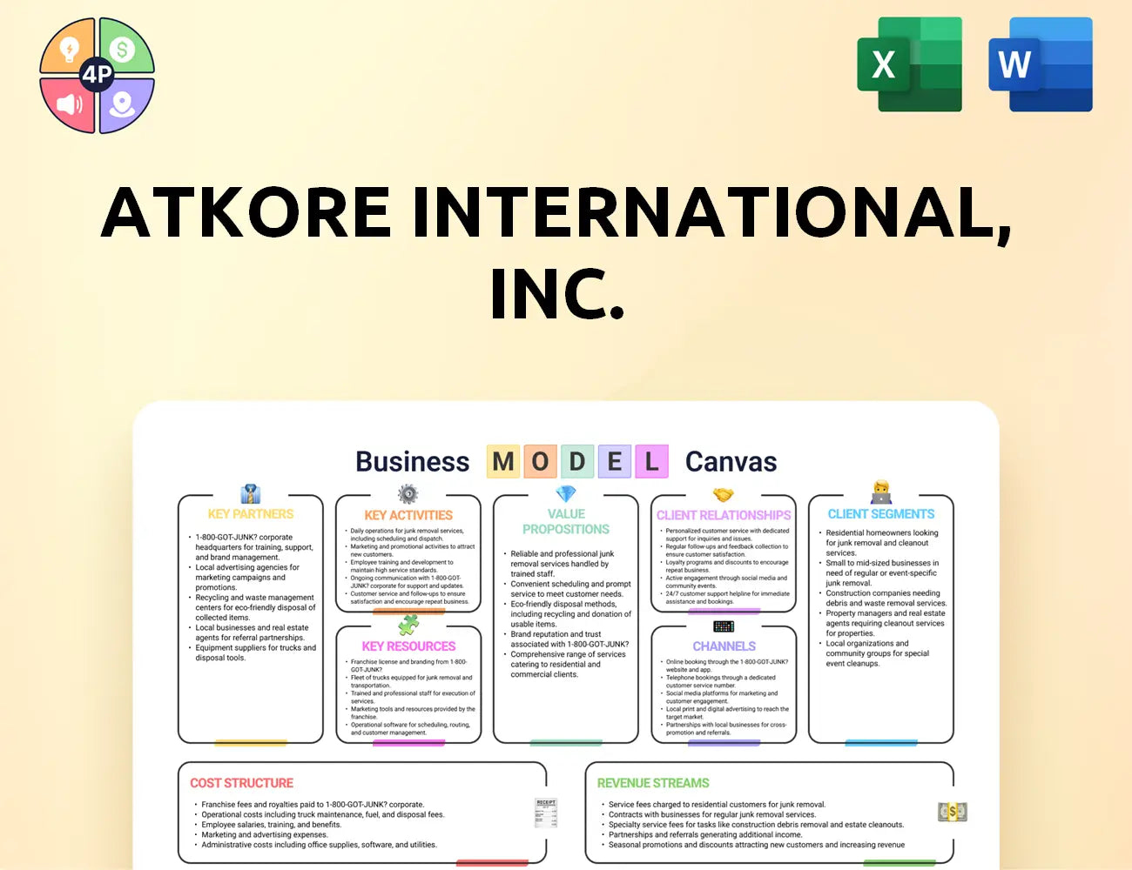
Task: Click 'Comprehensive range of services' bullet
Action: pos(564,665)
